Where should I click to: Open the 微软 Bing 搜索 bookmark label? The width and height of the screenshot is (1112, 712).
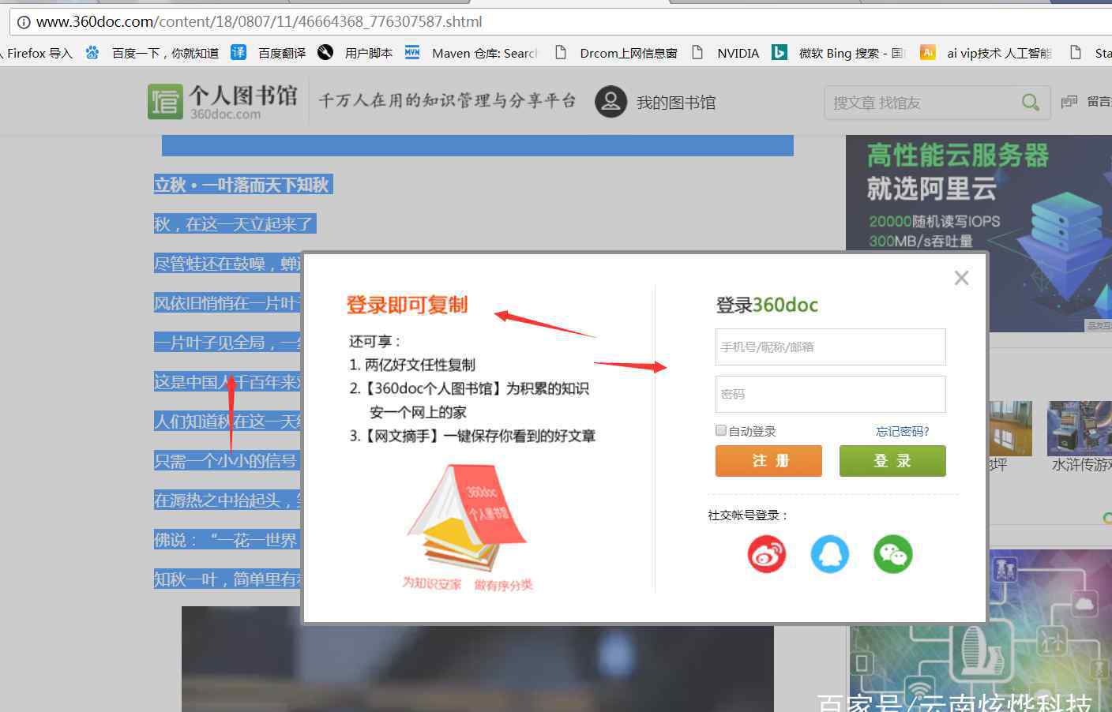pyautogui.click(x=851, y=53)
